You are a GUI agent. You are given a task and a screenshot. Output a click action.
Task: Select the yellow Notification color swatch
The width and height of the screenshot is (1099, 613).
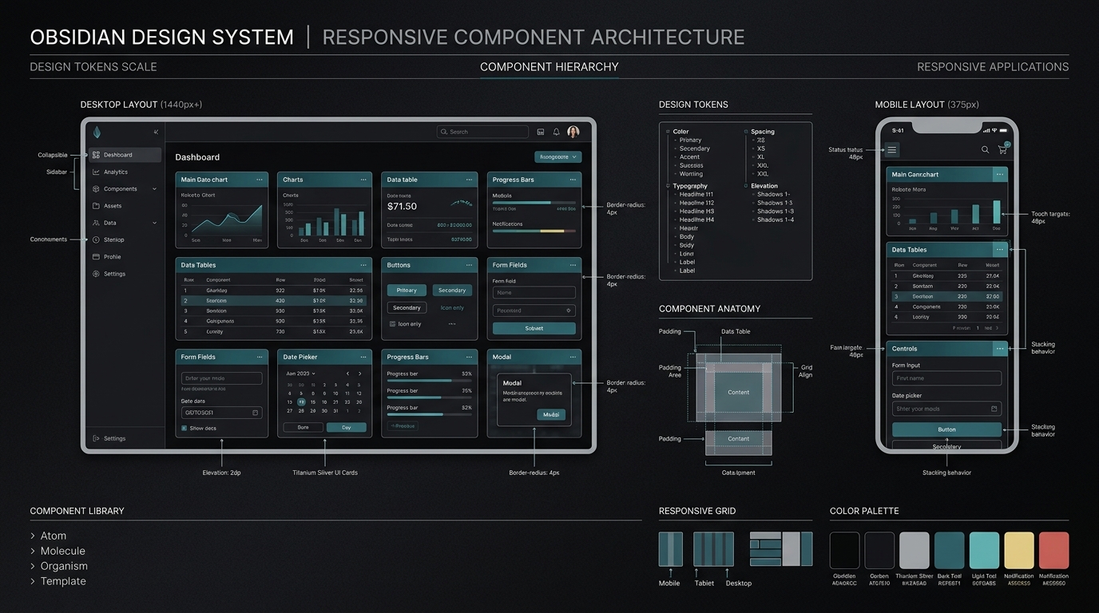coord(1019,550)
